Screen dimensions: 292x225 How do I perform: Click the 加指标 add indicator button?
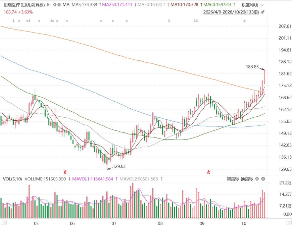tap(233, 179)
